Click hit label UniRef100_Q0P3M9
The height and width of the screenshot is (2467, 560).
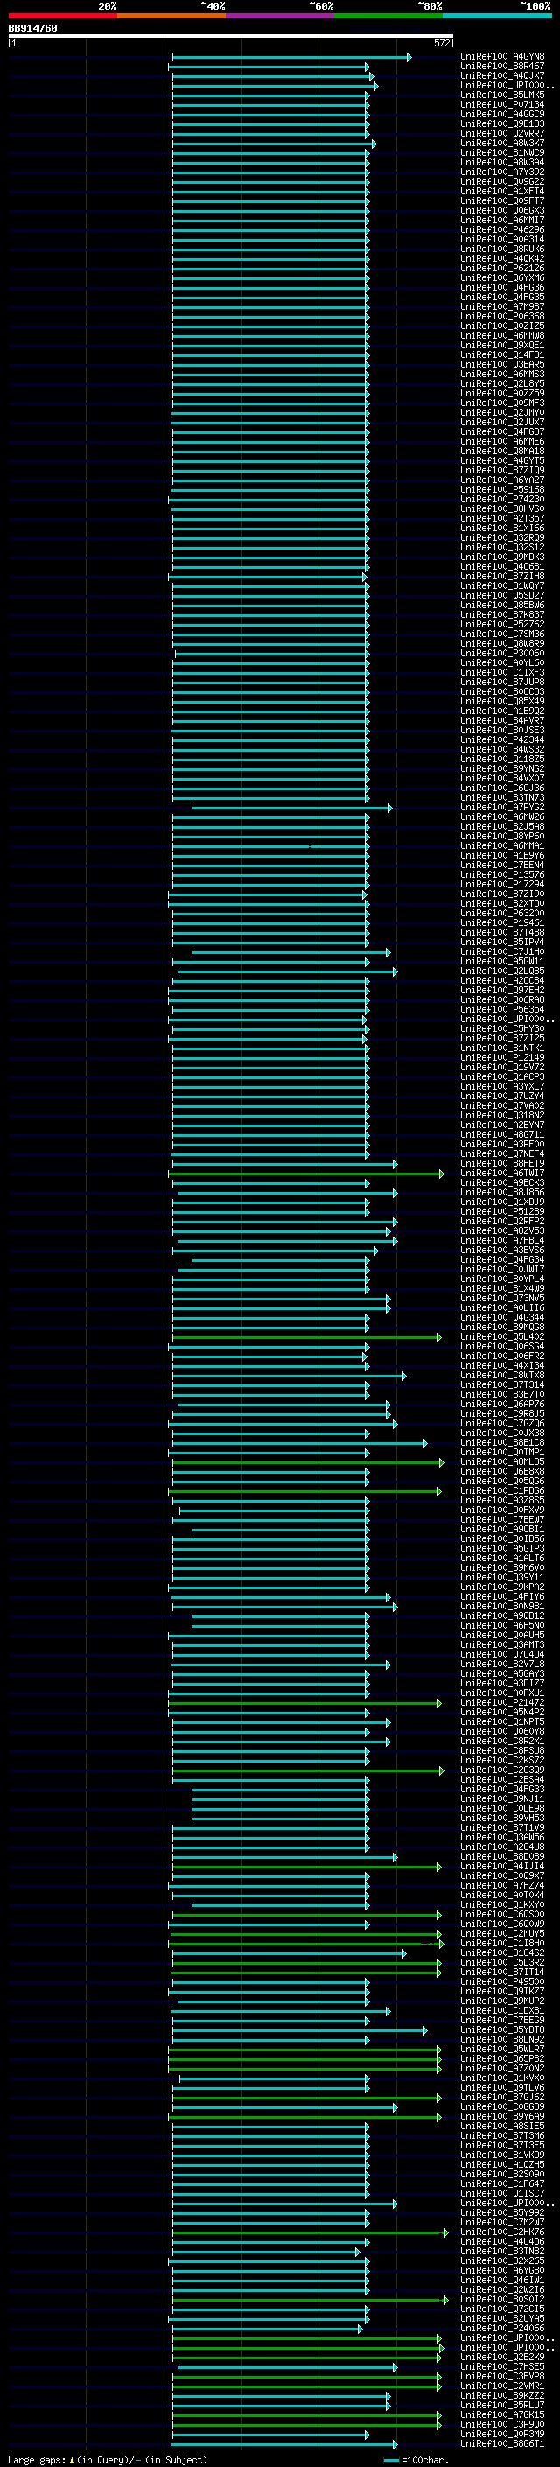point(502,2434)
